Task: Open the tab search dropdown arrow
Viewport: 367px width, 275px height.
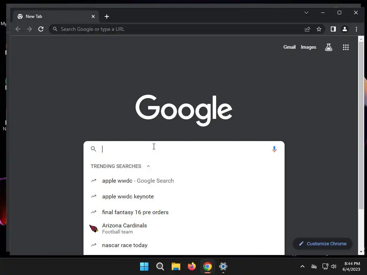Action: click(x=306, y=13)
